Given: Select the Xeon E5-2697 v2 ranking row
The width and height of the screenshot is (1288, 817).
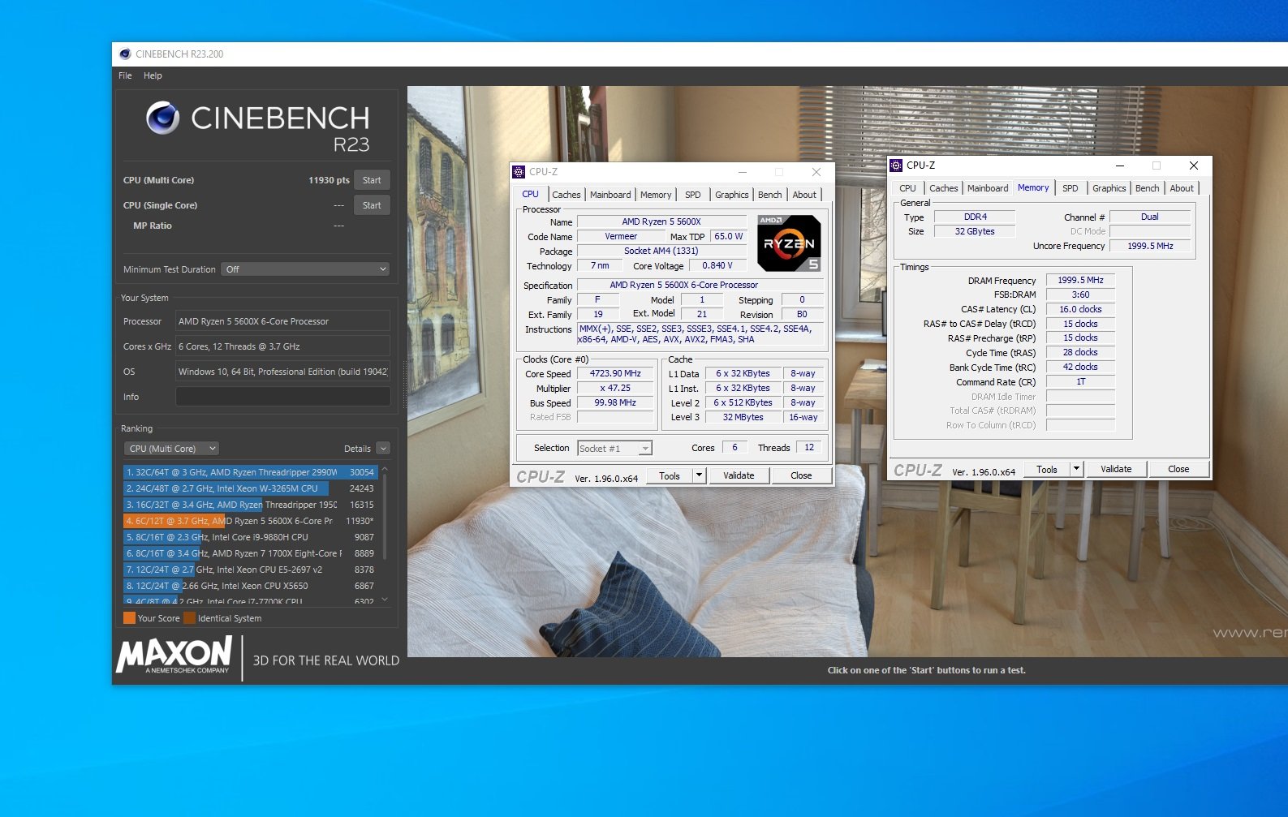Looking at the screenshot, I should (250, 570).
